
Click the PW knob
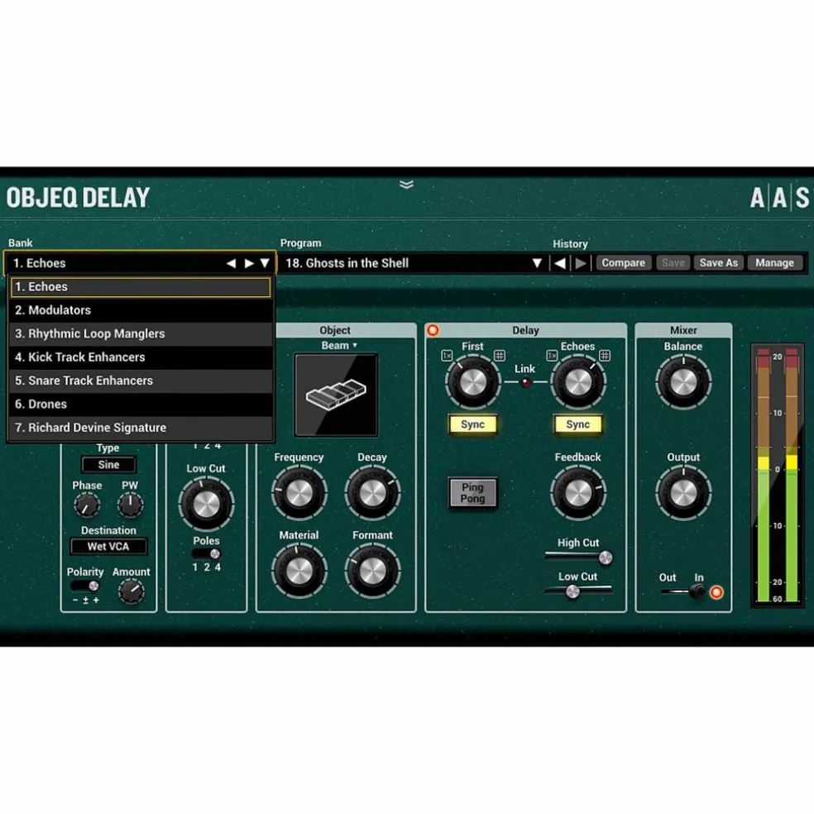130,504
